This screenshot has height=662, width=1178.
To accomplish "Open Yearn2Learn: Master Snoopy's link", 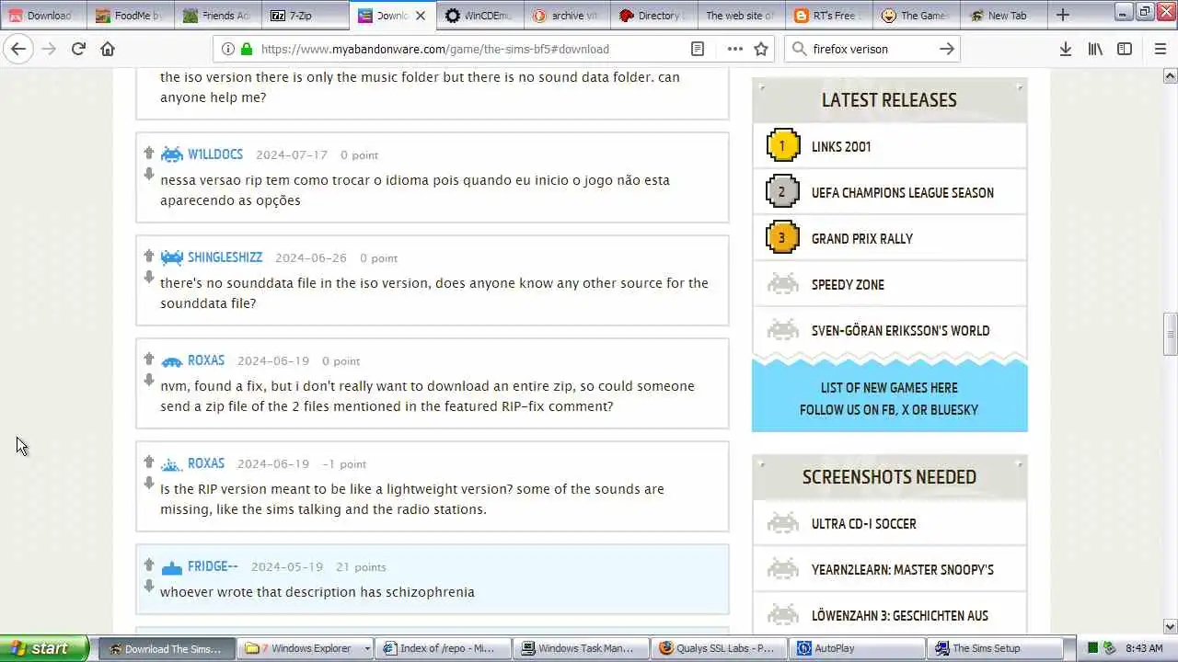I will pyautogui.click(x=903, y=569).
